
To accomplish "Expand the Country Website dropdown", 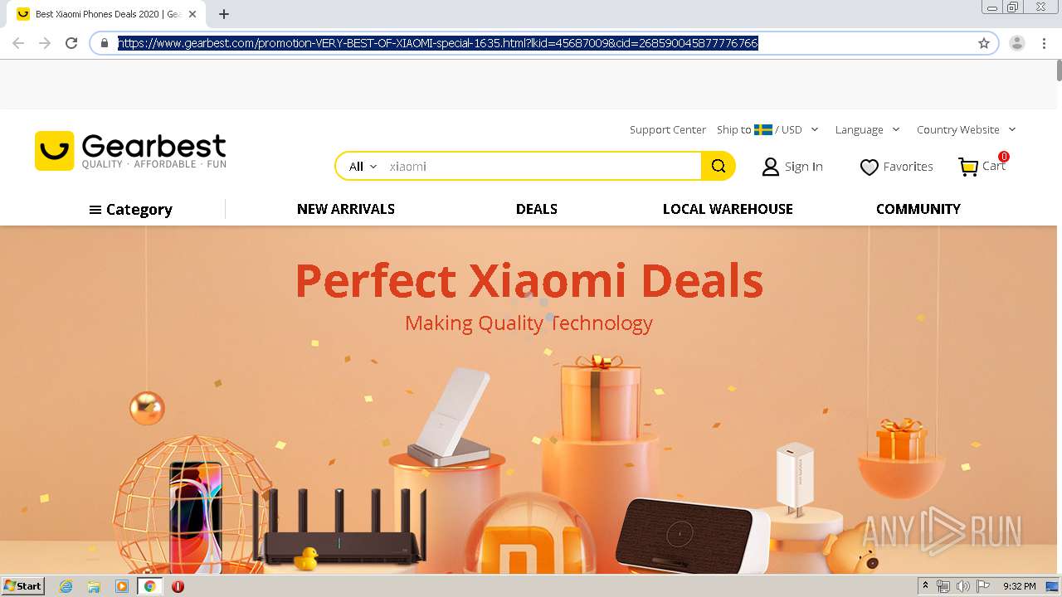I will click(966, 129).
